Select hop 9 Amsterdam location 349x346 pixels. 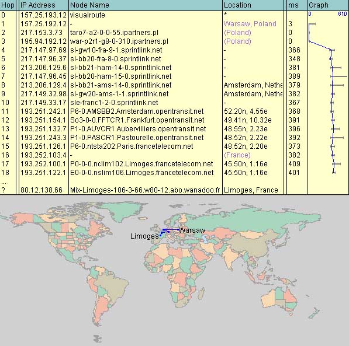pos(253,94)
